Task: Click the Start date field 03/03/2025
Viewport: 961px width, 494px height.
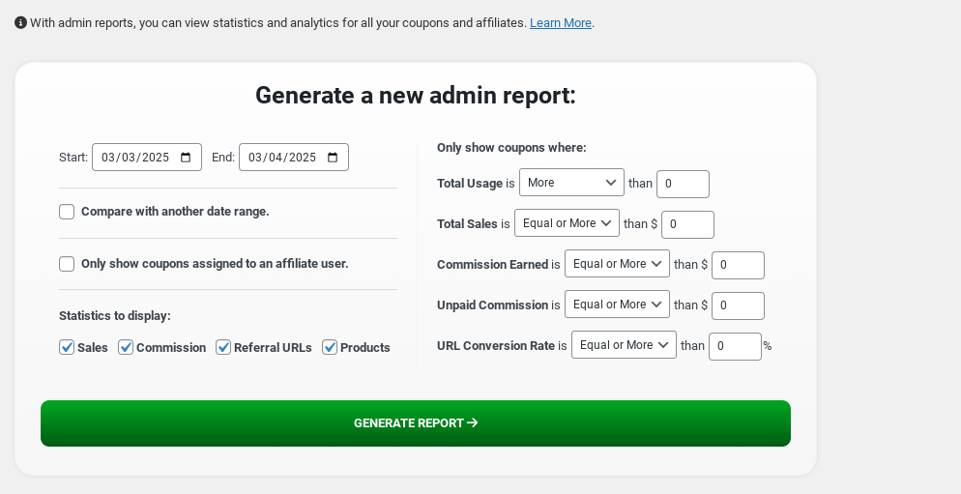Action: 147,158
